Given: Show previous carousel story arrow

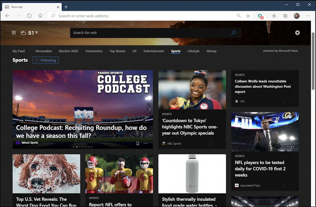Looking at the screenshot, I should point(16,109).
